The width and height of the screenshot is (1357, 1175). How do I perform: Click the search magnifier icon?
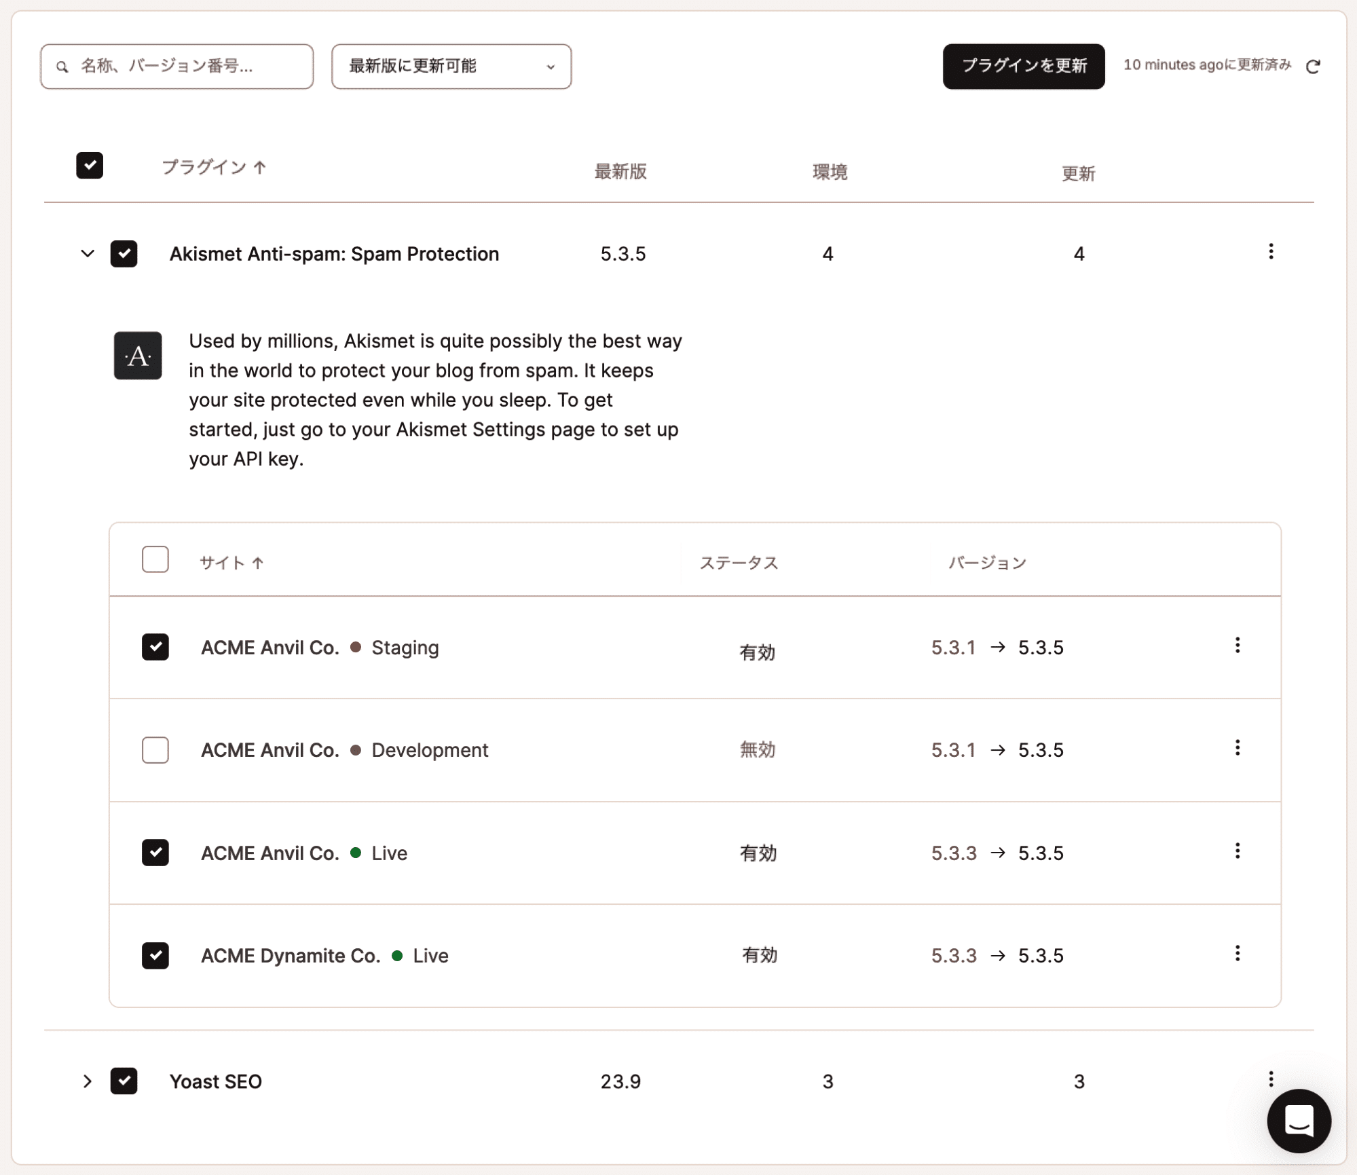pyautogui.click(x=62, y=67)
